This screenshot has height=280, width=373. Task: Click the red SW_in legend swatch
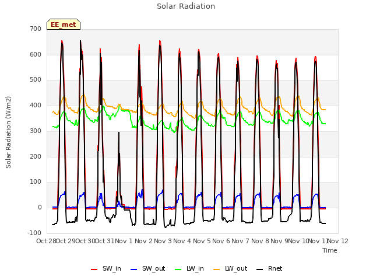(x=94, y=269)
